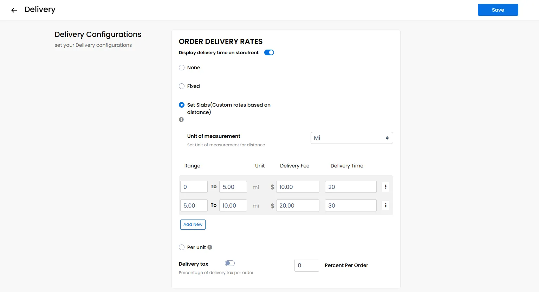Viewport: 539px width, 292px height.
Task: Click info icon below Set Slabs option
Action: 181,120
